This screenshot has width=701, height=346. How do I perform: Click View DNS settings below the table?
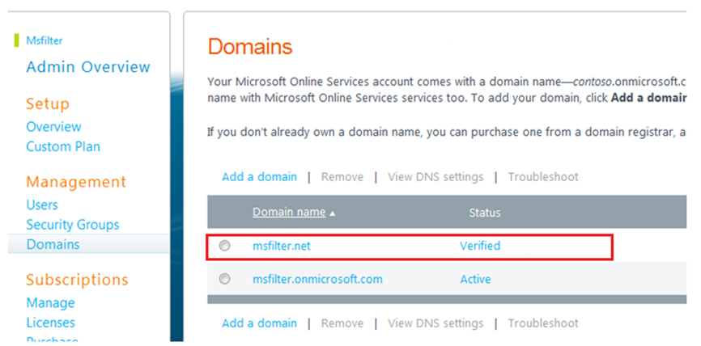(435, 323)
